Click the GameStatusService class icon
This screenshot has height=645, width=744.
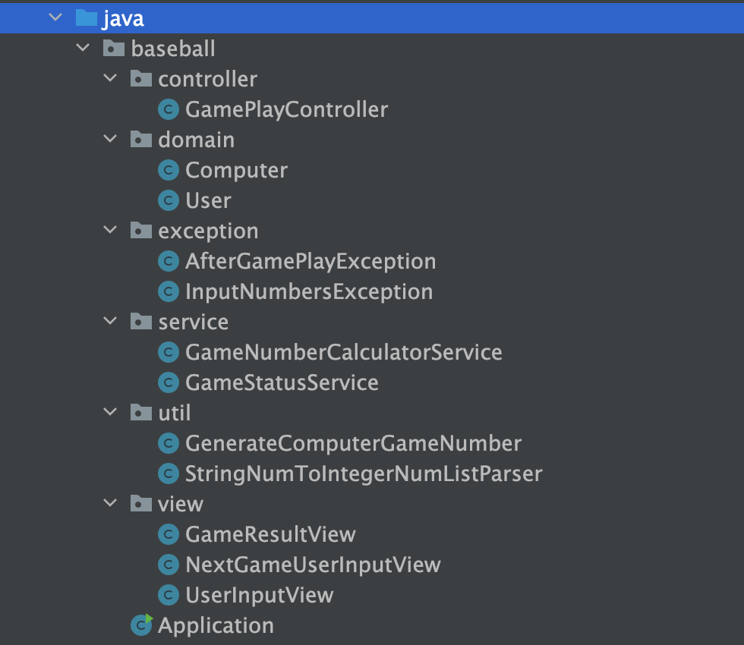pyautogui.click(x=169, y=382)
